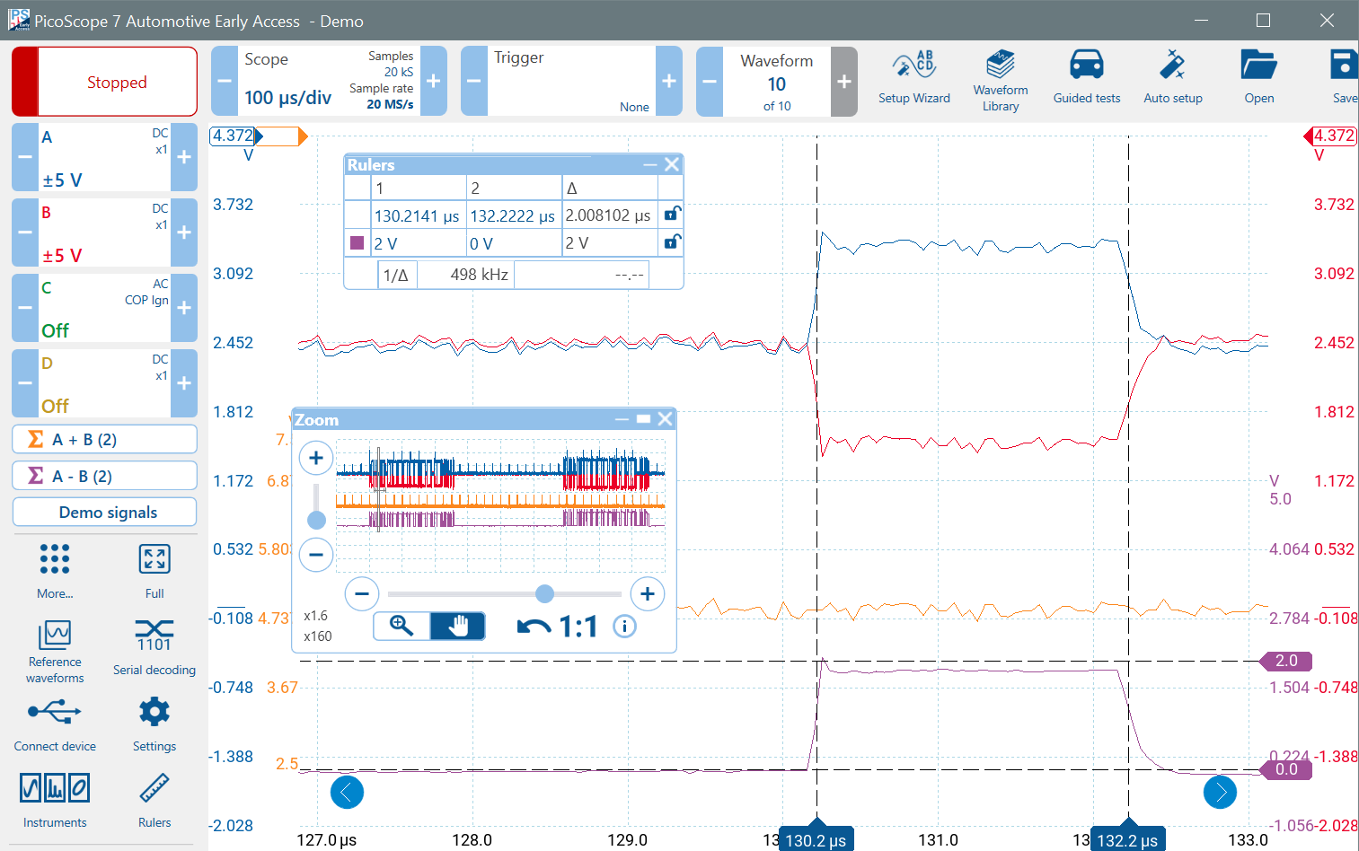Click channel C plus button

click(184, 308)
